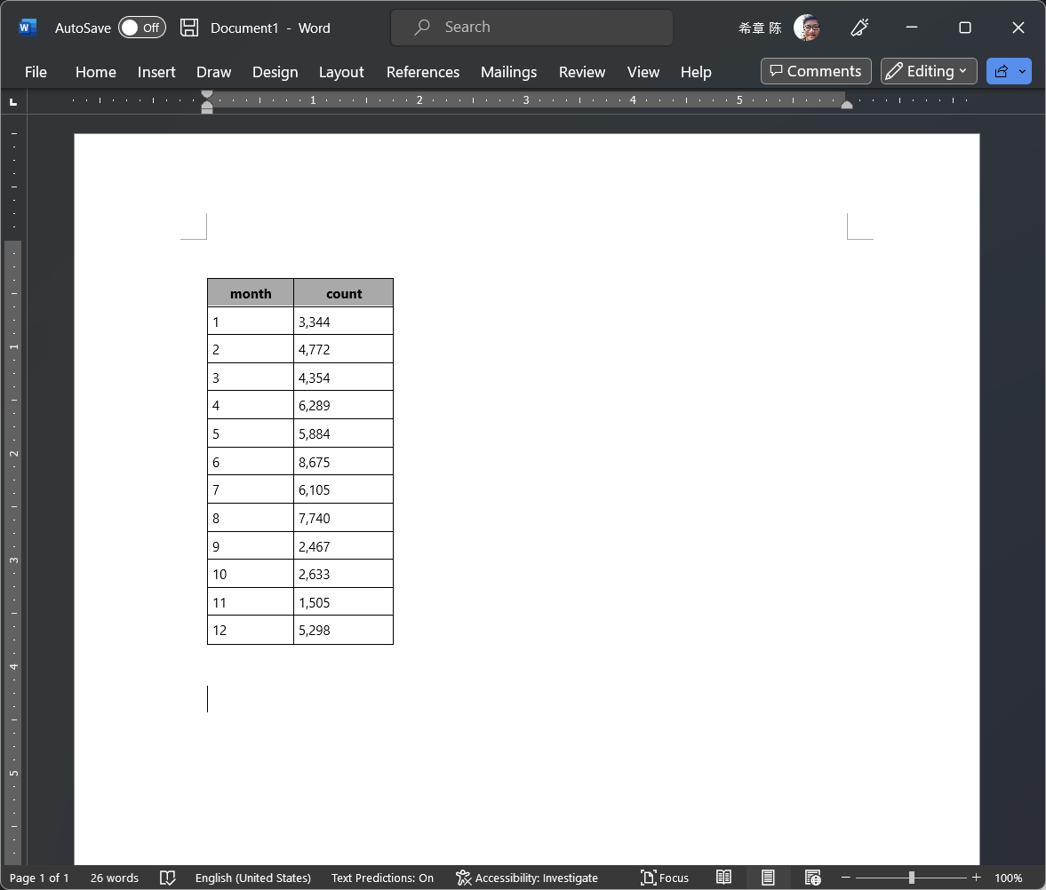
Task: Toggle the AutoSave switch on
Action: click(x=142, y=28)
